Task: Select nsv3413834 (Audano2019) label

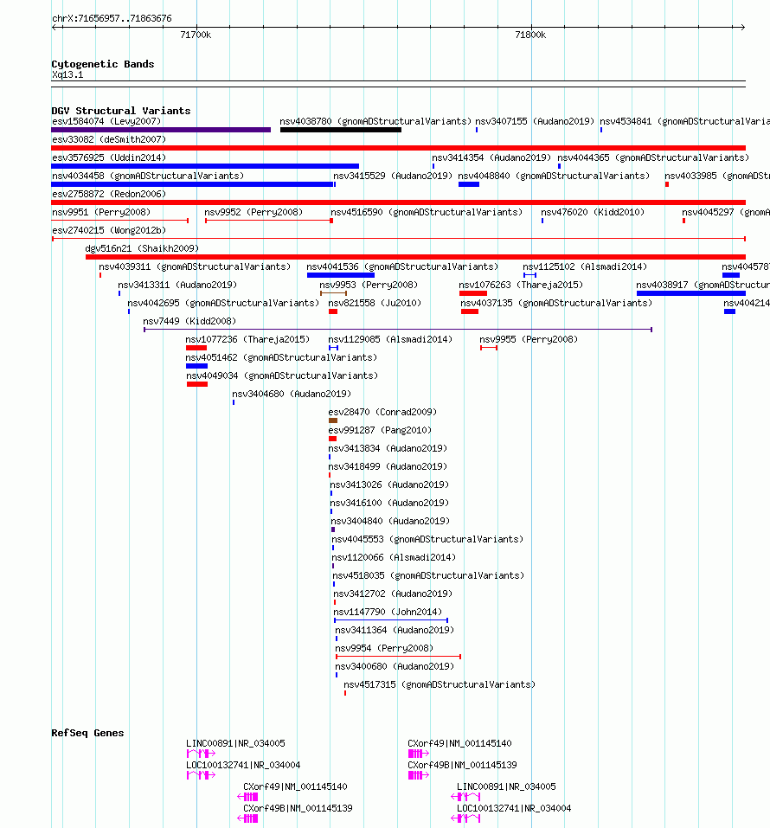Action: pos(388,449)
